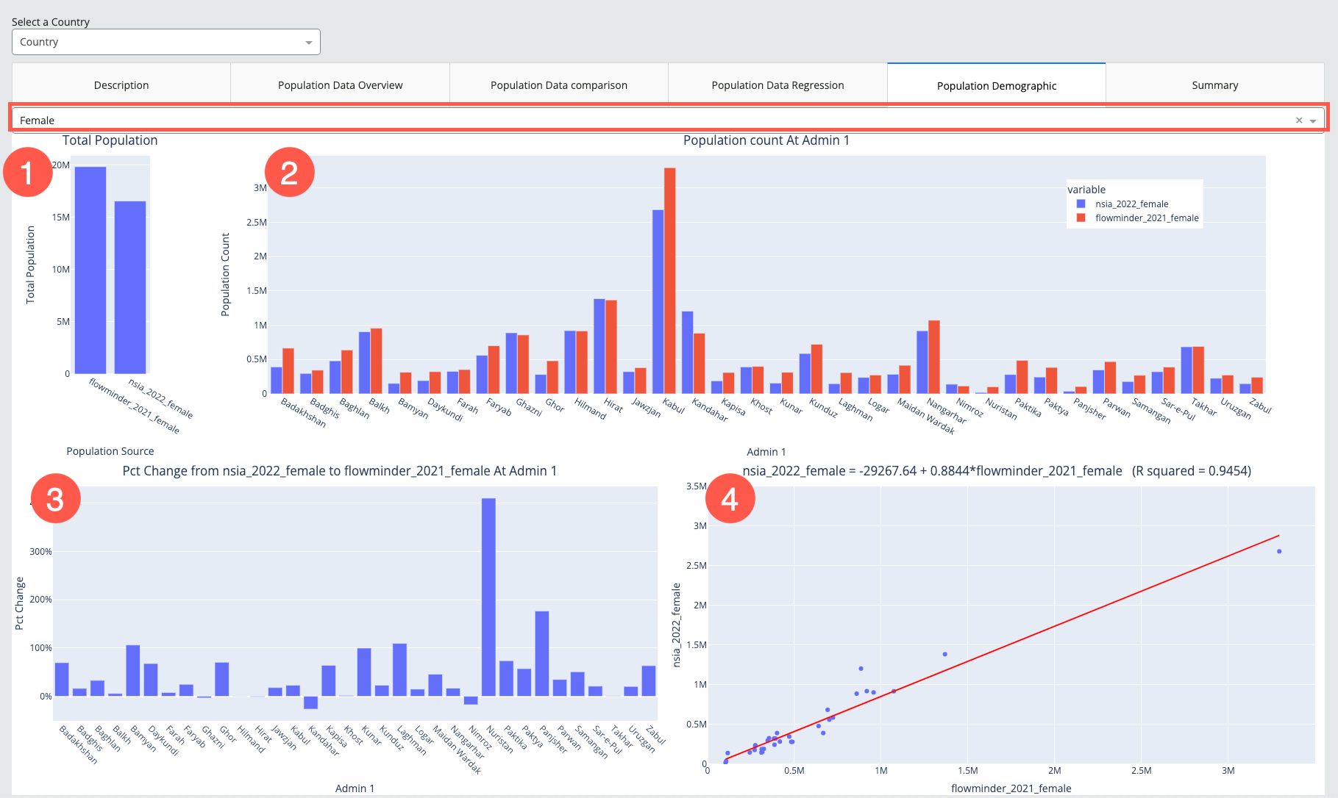Clear the Female selection with the x

[x=1299, y=121]
